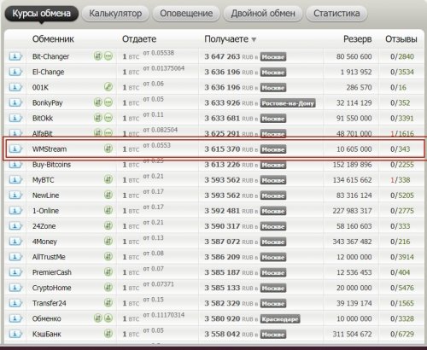Open info icon for BonkyPay

click(x=15, y=102)
